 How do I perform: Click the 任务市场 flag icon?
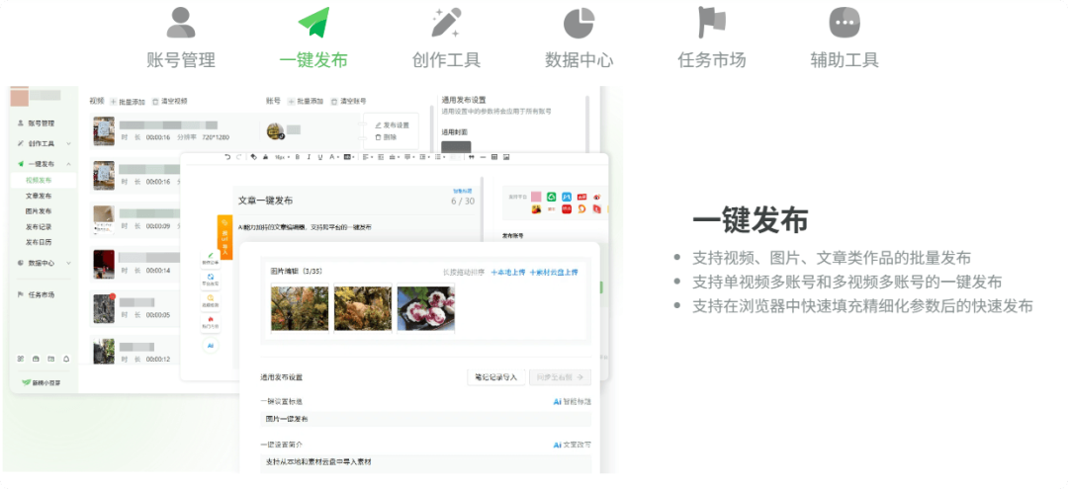tap(711, 23)
